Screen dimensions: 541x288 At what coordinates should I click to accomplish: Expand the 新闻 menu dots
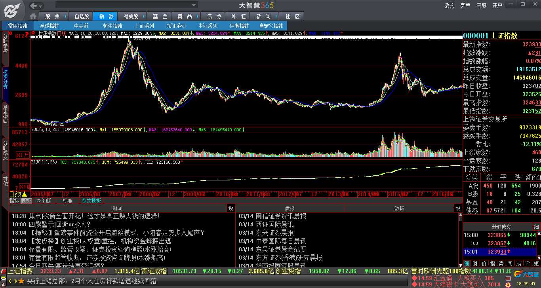pos(276,16)
